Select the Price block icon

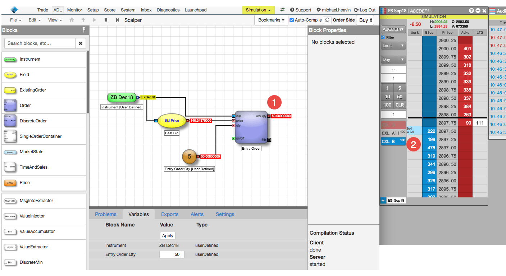(x=10, y=183)
